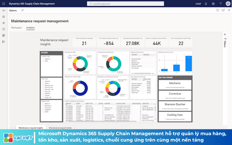The image size is (232, 145).
Task: Click Avg request closure duration 27.08K card
Action: pyautogui.click(x=133, y=42)
